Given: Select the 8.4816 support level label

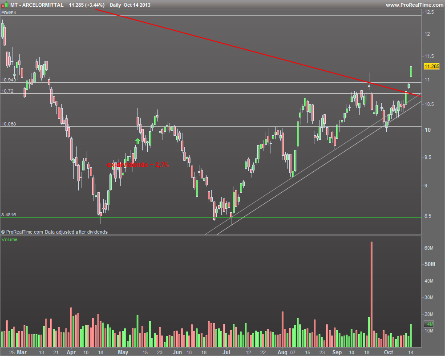Looking at the screenshot, I should tap(9, 214).
